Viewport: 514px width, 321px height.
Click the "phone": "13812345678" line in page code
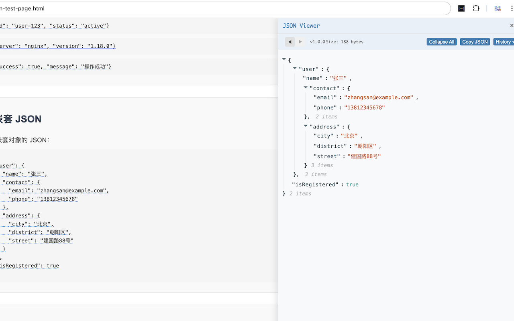click(x=43, y=199)
